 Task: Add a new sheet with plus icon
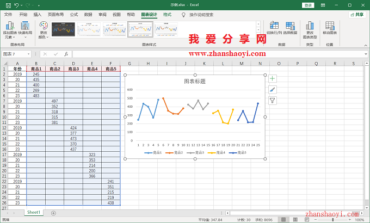tap(53, 213)
